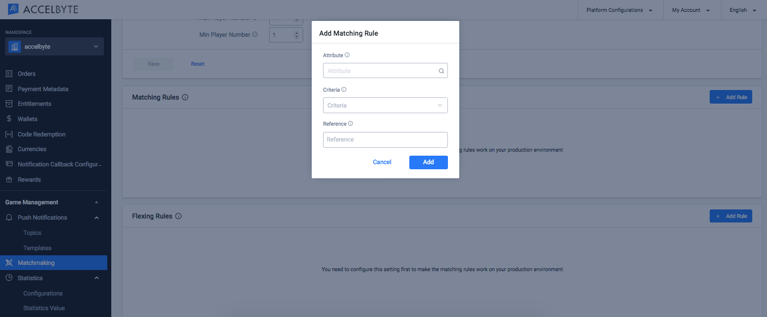Click the search magnifier in Attribute field
The width and height of the screenshot is (767, 317).
pos(441,71)
